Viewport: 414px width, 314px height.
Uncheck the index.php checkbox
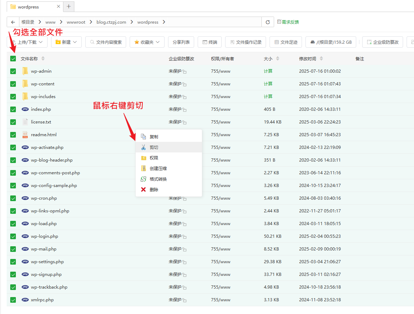click(x=13, y=109)
